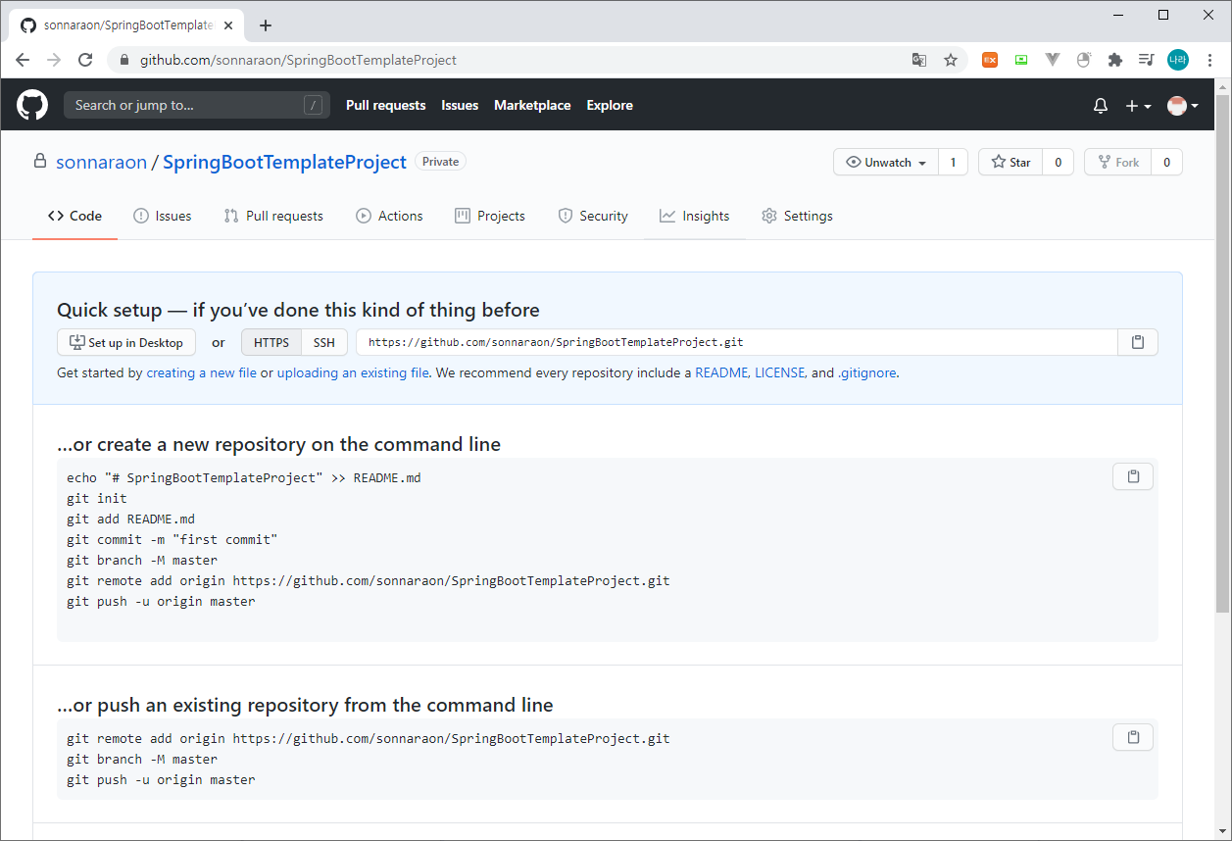Click the site lock icon in address bar
The width and height of the screenshot is (1232, 841).
[123, 60]
